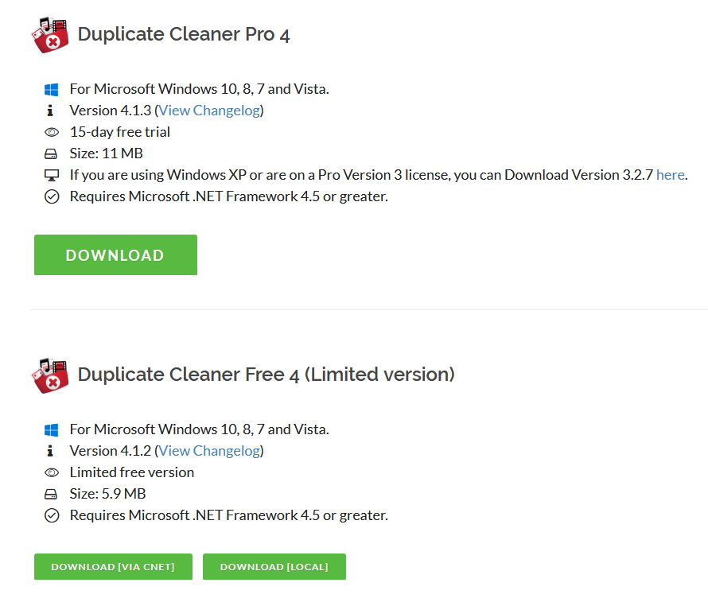Click the eye icon next to Limited free version
This screenshot has width=708, height=602.
pos(52,472)
